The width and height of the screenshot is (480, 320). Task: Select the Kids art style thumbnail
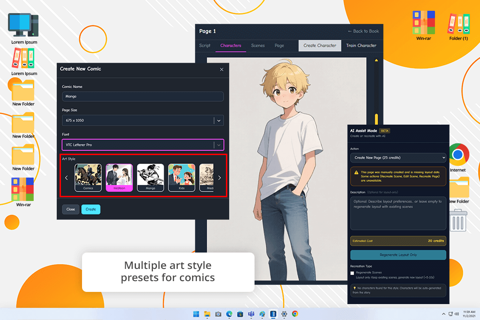point(181,178)
